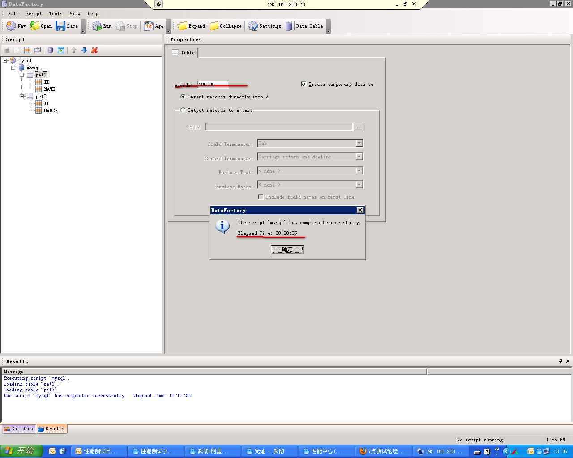This screenshot has width=573, height=458.
Task: Collapse the pet2 table node
Action: point(22,96)
